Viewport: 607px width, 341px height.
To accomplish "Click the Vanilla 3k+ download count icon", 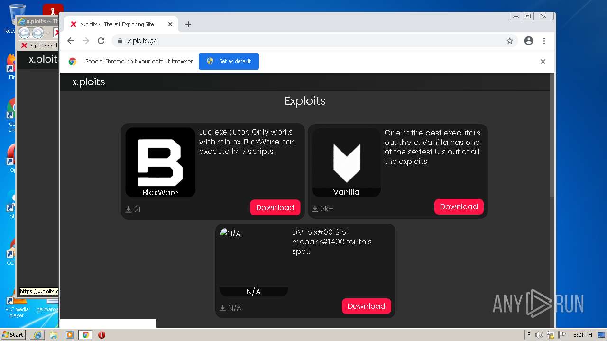I will tap(315, 208).
